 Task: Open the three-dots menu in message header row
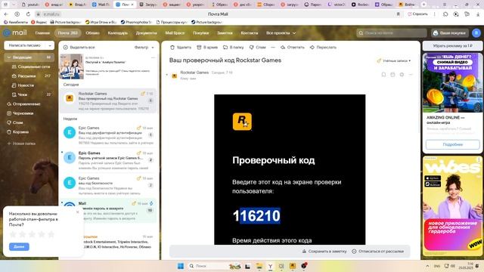411,74
